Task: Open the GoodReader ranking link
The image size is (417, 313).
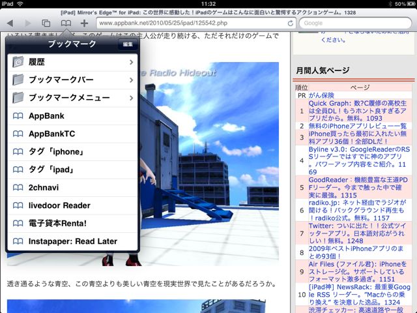Action: coord(358,187)
